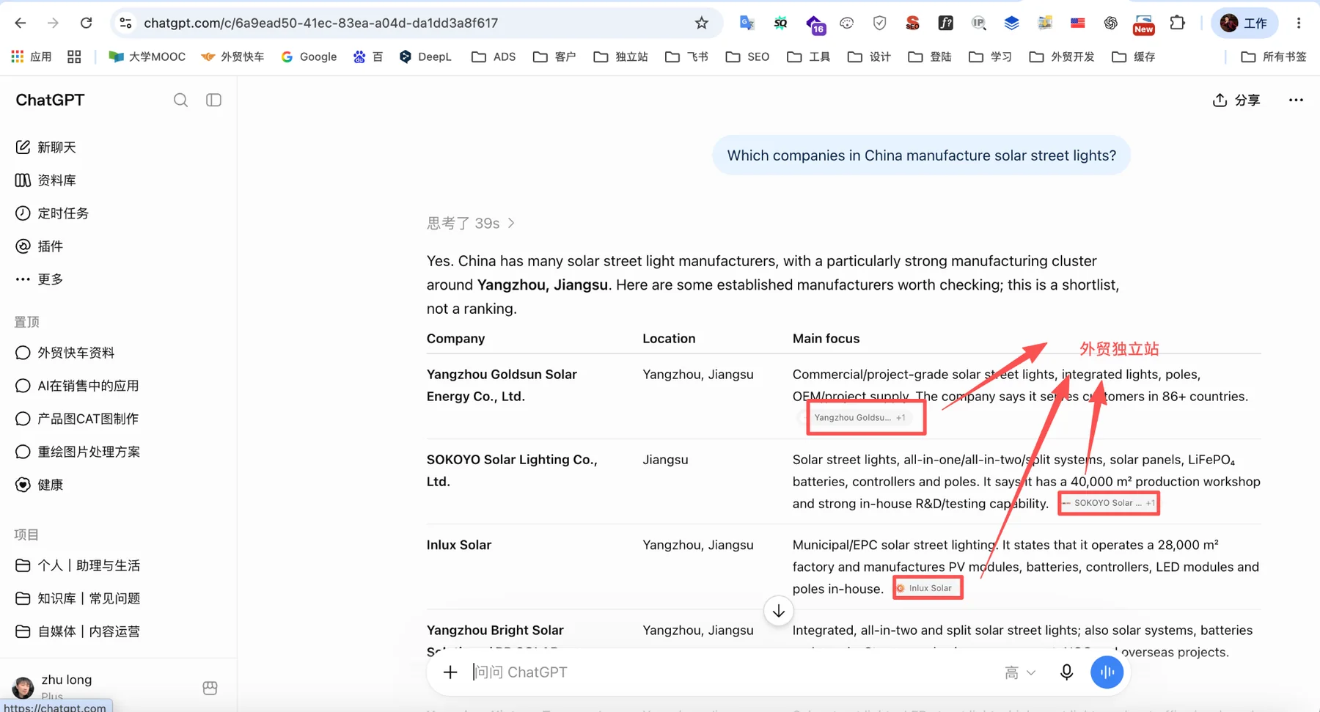Expand the 独立站 bookmark folder
Screen dimensions: 1320x712
(x=620, y=56)
